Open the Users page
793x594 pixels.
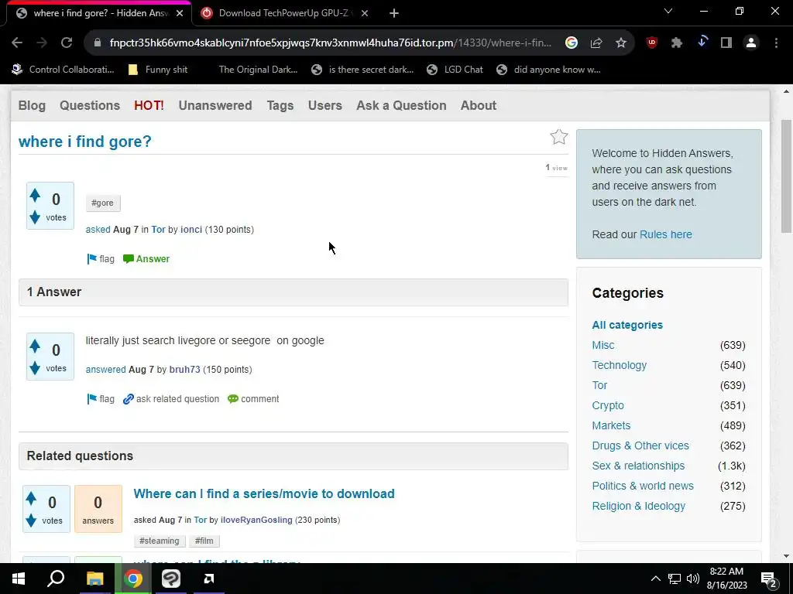324,105
